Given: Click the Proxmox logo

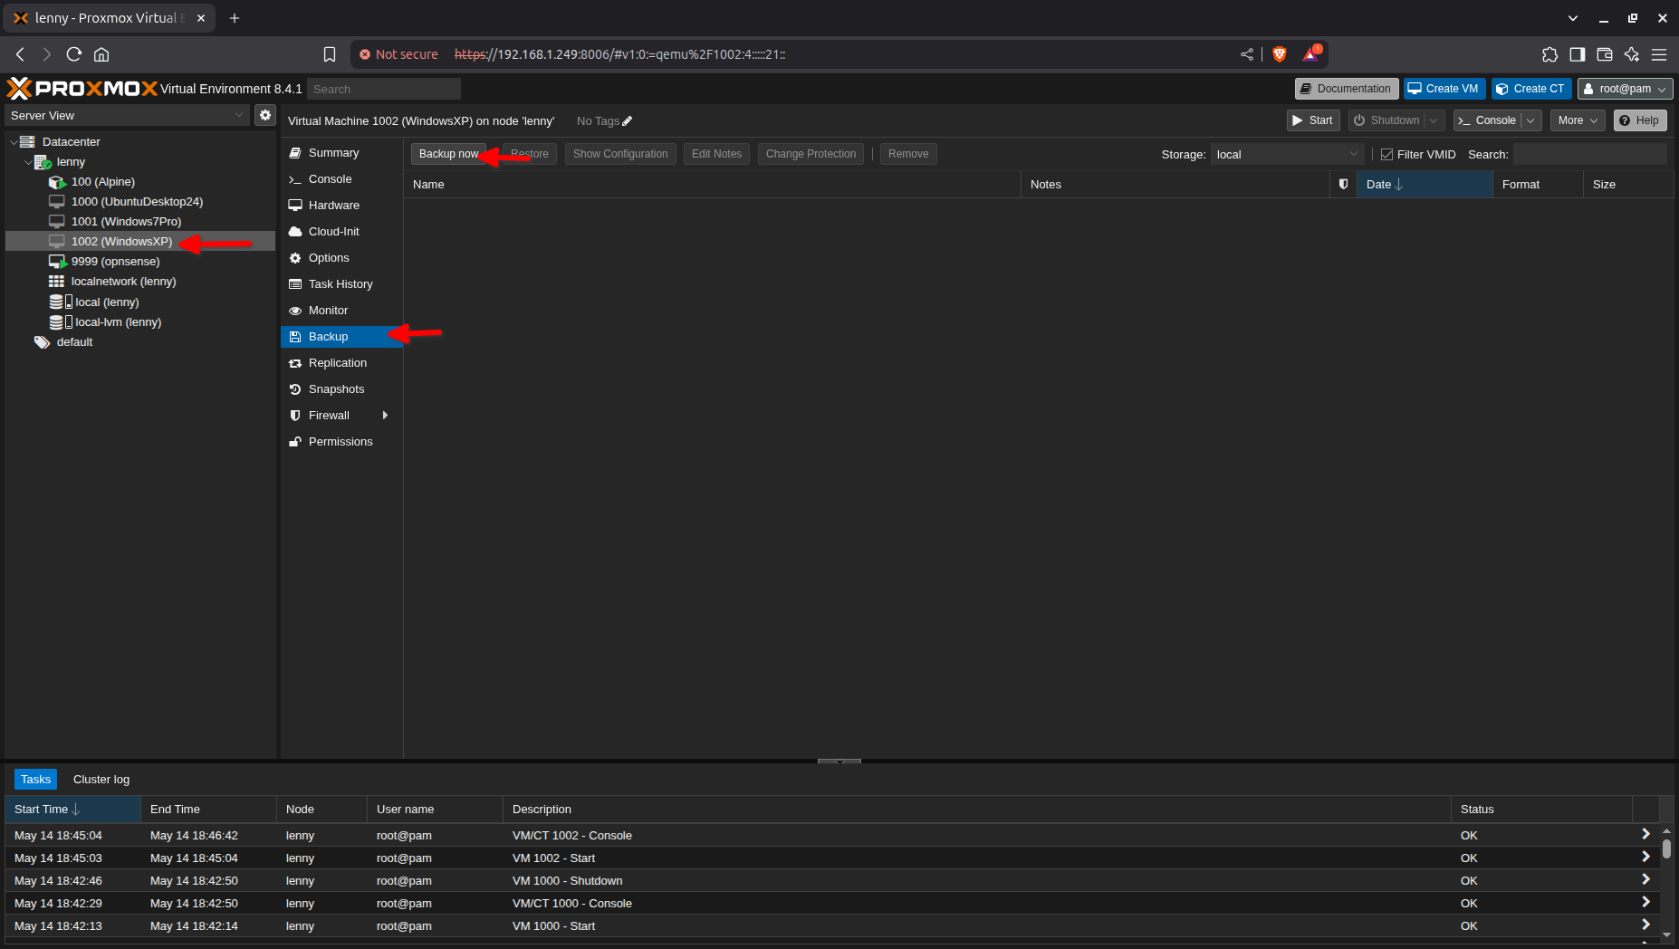Looking at the screenshot, I should (x=82, y=88).
